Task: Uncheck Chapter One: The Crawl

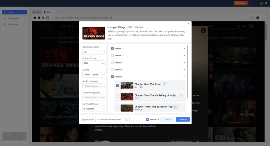Action: pyautogui.click(x=117, y=85)
